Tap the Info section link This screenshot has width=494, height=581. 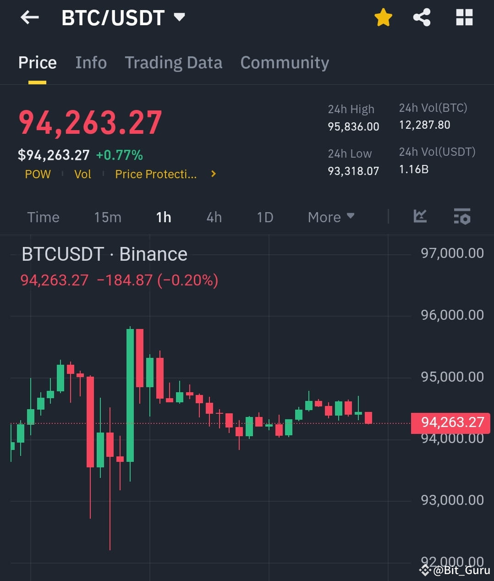[x=90, y=63]
